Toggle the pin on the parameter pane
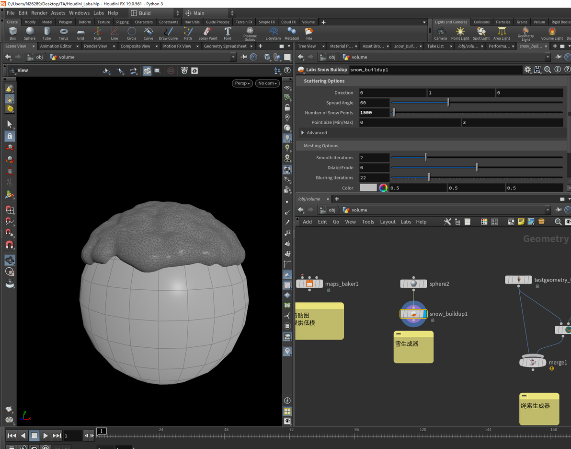Screen dimensions: 571x449 tap(559, 57)
